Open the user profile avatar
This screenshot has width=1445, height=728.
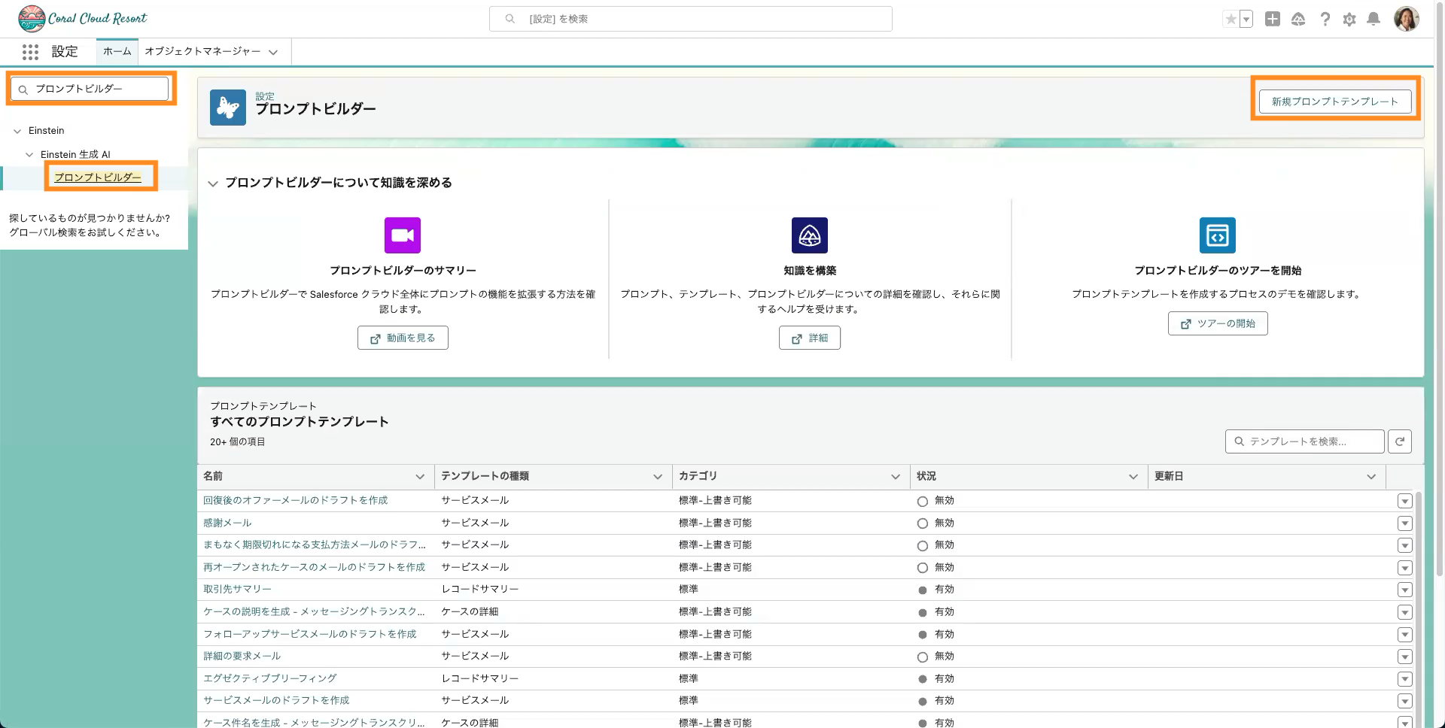click(1406, 19)
